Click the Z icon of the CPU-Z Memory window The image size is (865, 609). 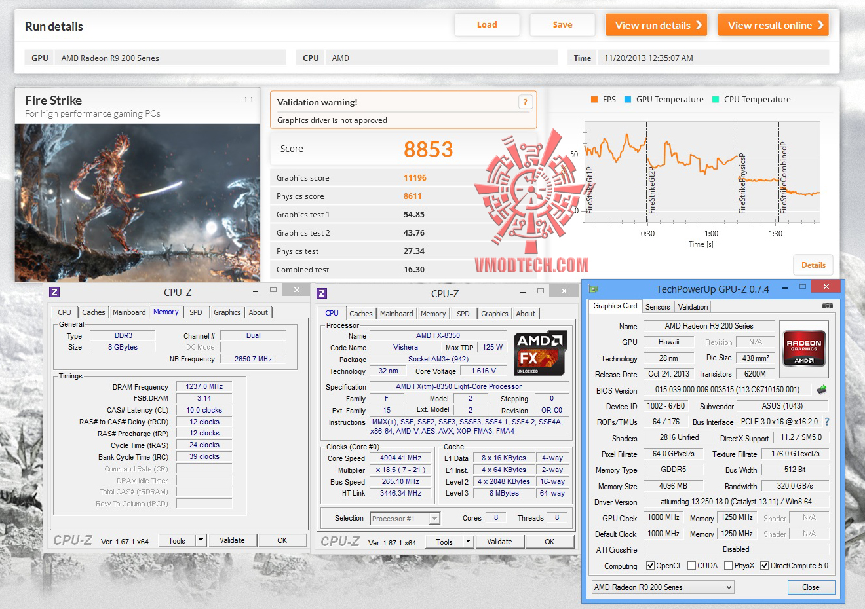55,292
